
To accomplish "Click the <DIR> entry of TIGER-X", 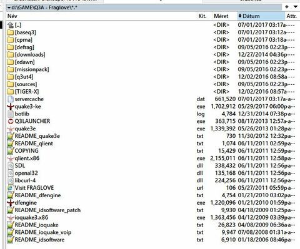I will pos(221,92).
